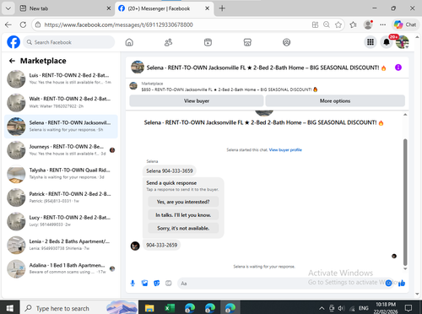This screenshot has width=422, height=314.
Task: Choose a GIF icon in composer
Action: 169,283
